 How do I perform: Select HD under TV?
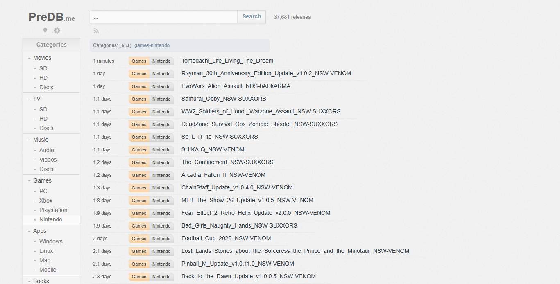coord(43,119)
